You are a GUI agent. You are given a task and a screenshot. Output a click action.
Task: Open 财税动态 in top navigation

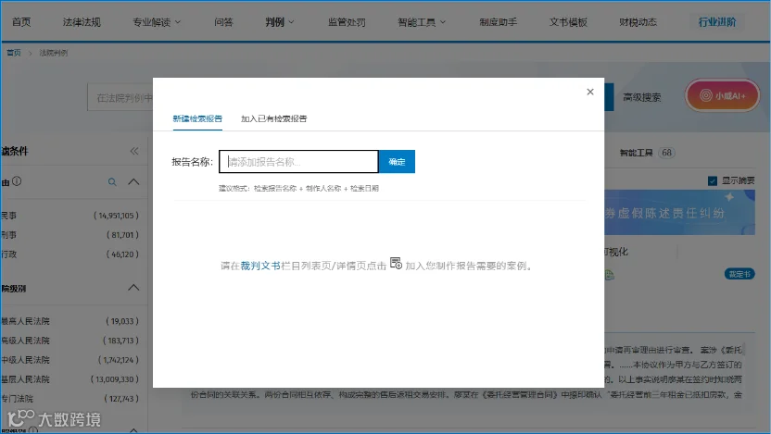pyautogui.click(x=638, y=22)
